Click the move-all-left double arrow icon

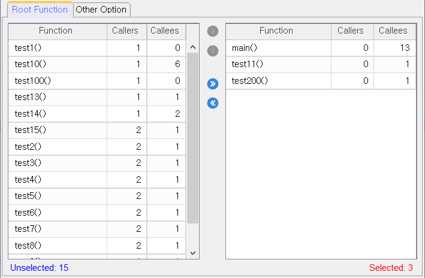click(x=213, y=103)
